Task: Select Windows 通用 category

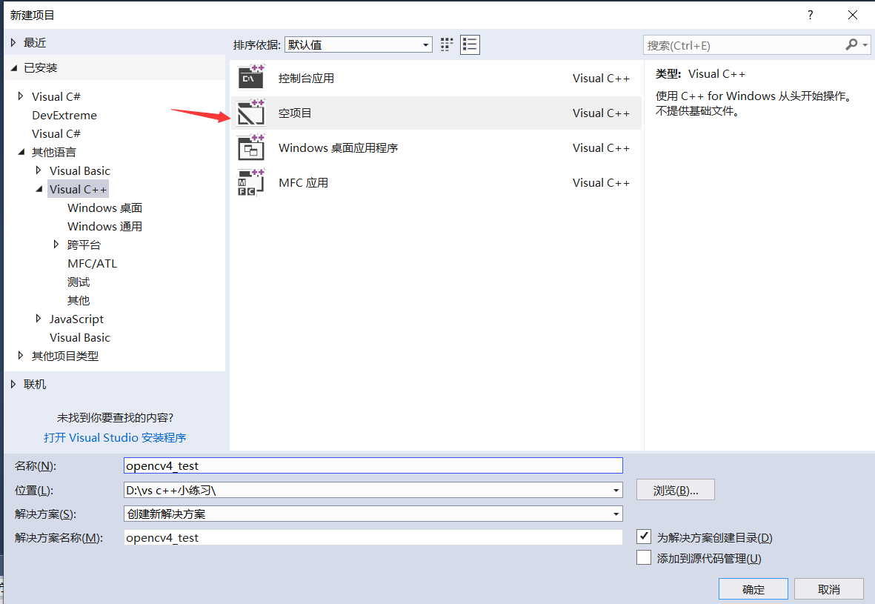Action: (x=105, y=226)
